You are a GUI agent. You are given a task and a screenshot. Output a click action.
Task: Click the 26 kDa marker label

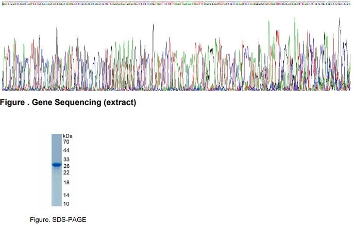point(66,166)
